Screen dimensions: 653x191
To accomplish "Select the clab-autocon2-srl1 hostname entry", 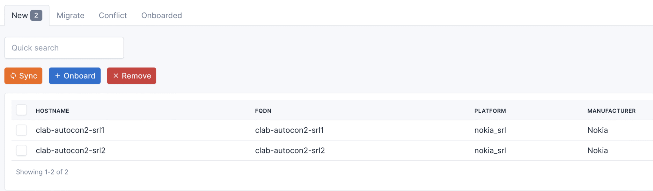I will (x=71, y=130).
